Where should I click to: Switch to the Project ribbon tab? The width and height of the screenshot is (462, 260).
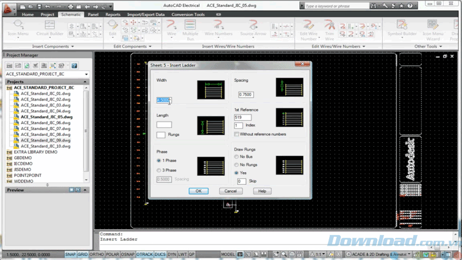pyautogui.click(x=47, y=14)
